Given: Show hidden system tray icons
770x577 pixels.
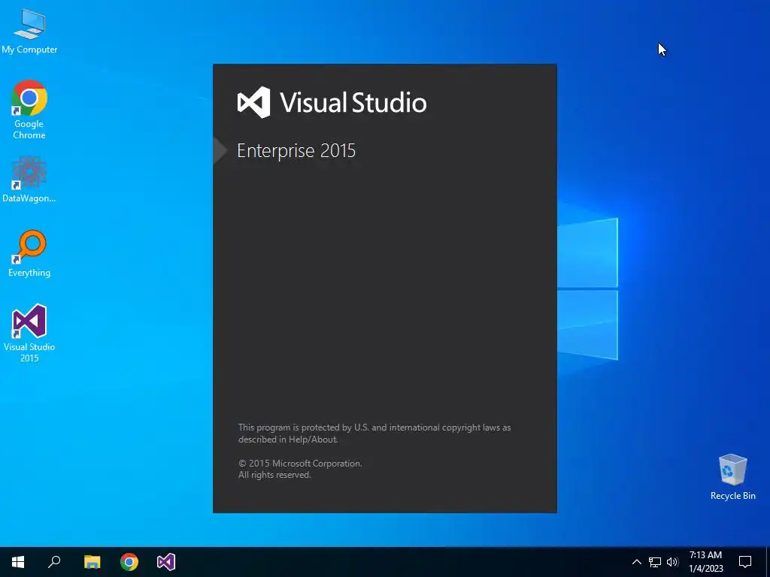Looking at the screenshot, I should (636, 562).
